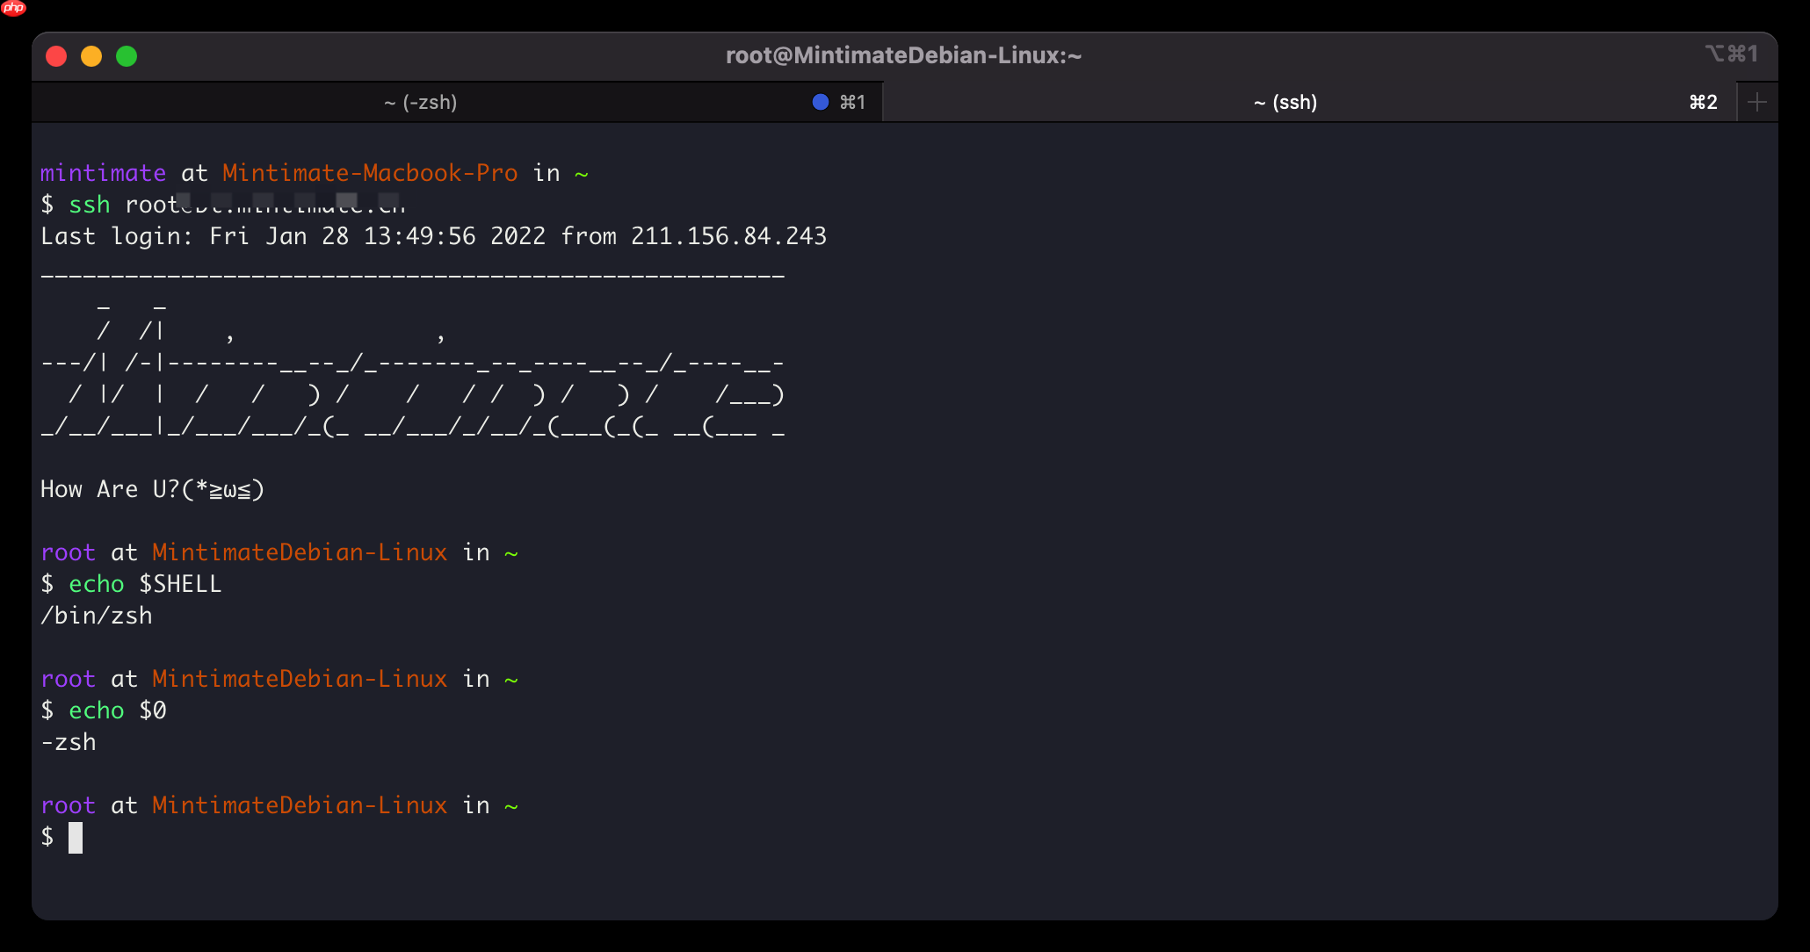Switch to the ssh tab
The width and height of the screenshot is (1810, 952).
1285,102
